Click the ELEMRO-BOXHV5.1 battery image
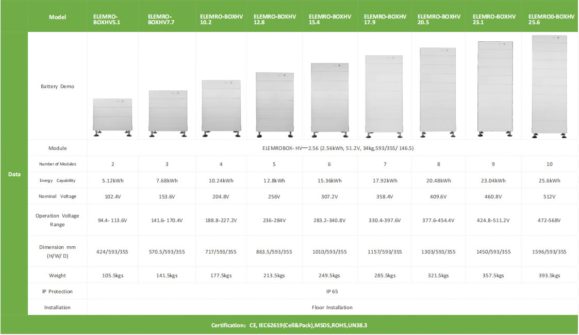Screen dimensions: 579x335 [x=112, y=117]
